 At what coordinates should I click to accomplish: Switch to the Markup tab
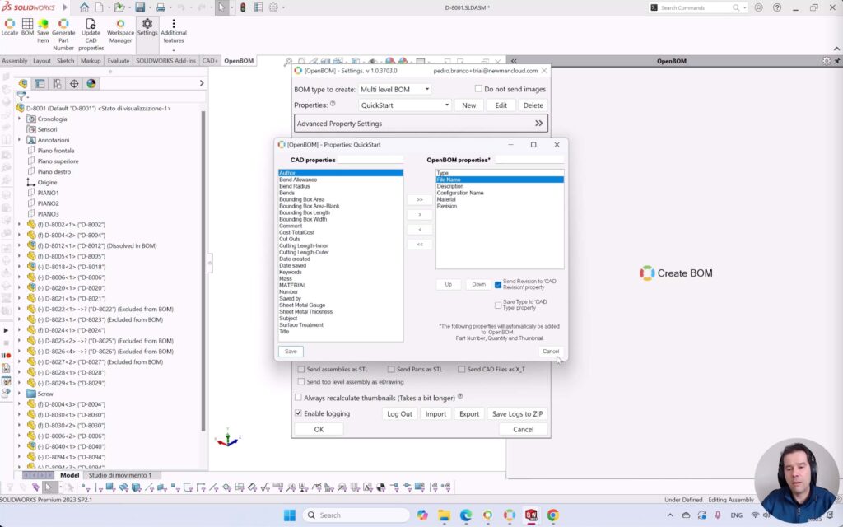click(x=91, y=61)
